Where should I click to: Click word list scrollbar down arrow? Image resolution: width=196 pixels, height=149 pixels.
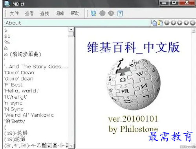pyautogui.click(x=71, y=146)
